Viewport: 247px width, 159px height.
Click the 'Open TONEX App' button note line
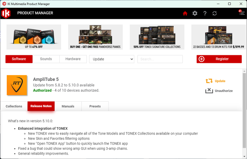(78, 144)
